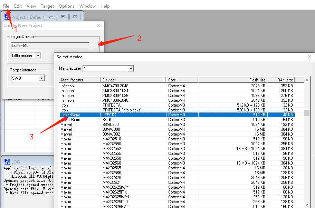
Task: Open the Target menu
Action: [47, 6]
